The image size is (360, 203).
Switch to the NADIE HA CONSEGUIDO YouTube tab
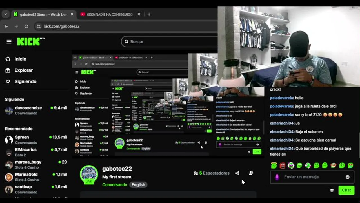pyautogui.click(x=110, y=14)
